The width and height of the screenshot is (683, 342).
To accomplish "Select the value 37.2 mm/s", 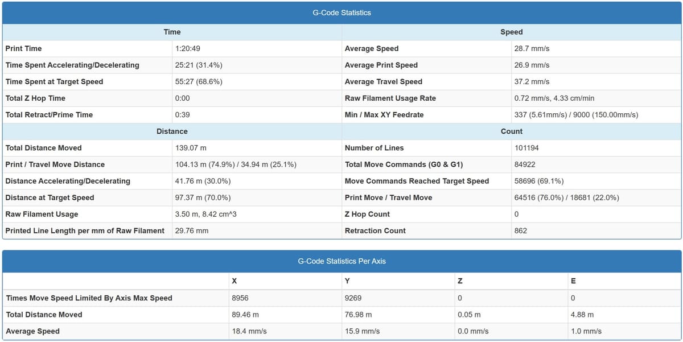I will (x=532, y=81).
